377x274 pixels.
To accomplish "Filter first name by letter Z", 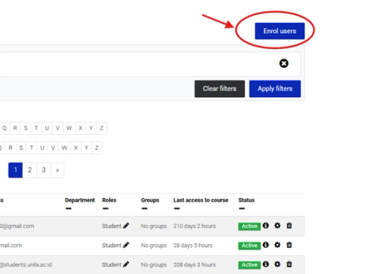I will [x=102, y=128].
